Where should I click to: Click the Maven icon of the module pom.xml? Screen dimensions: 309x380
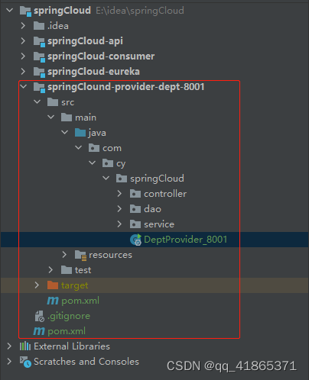tap(53, 301)
